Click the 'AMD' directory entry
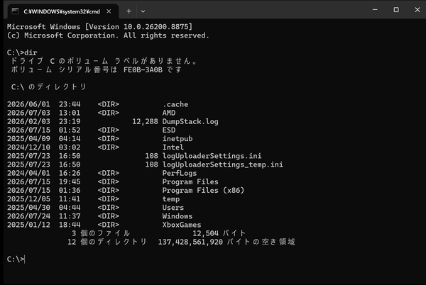 tap(169, 113)
